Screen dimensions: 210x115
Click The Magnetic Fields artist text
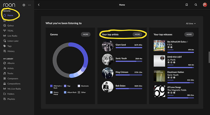pyautogui.click(x=177, y=90)
